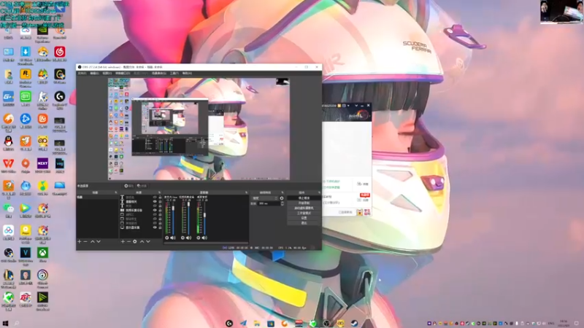Open Desktop Audio channel gear in mixer

[198, 238]
